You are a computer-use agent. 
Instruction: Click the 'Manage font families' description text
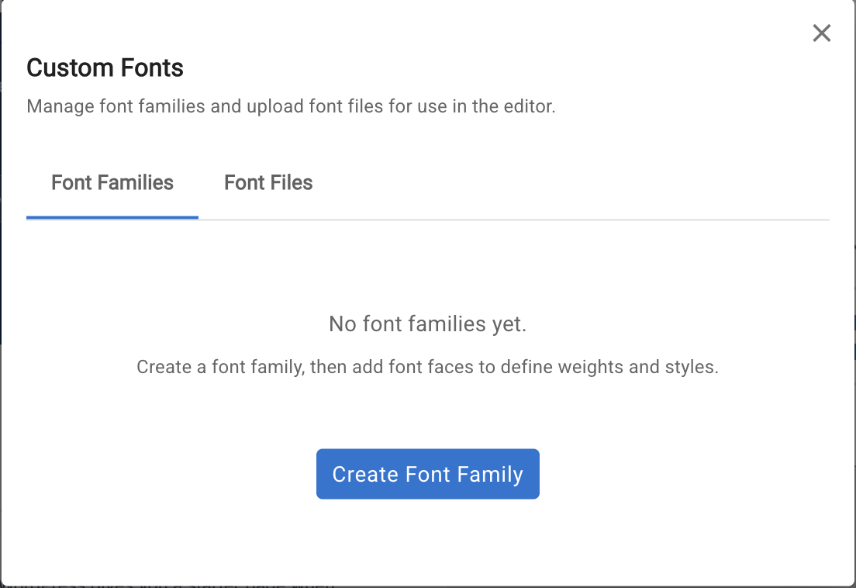291,106
